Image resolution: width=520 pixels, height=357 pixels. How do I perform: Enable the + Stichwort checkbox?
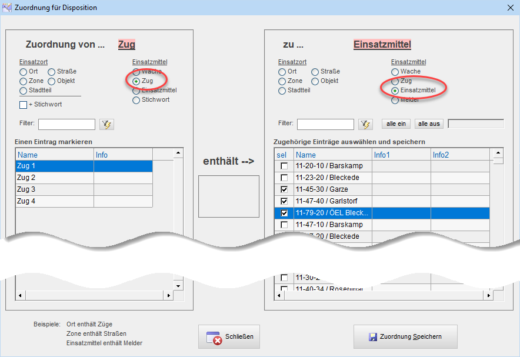(24, 105)
